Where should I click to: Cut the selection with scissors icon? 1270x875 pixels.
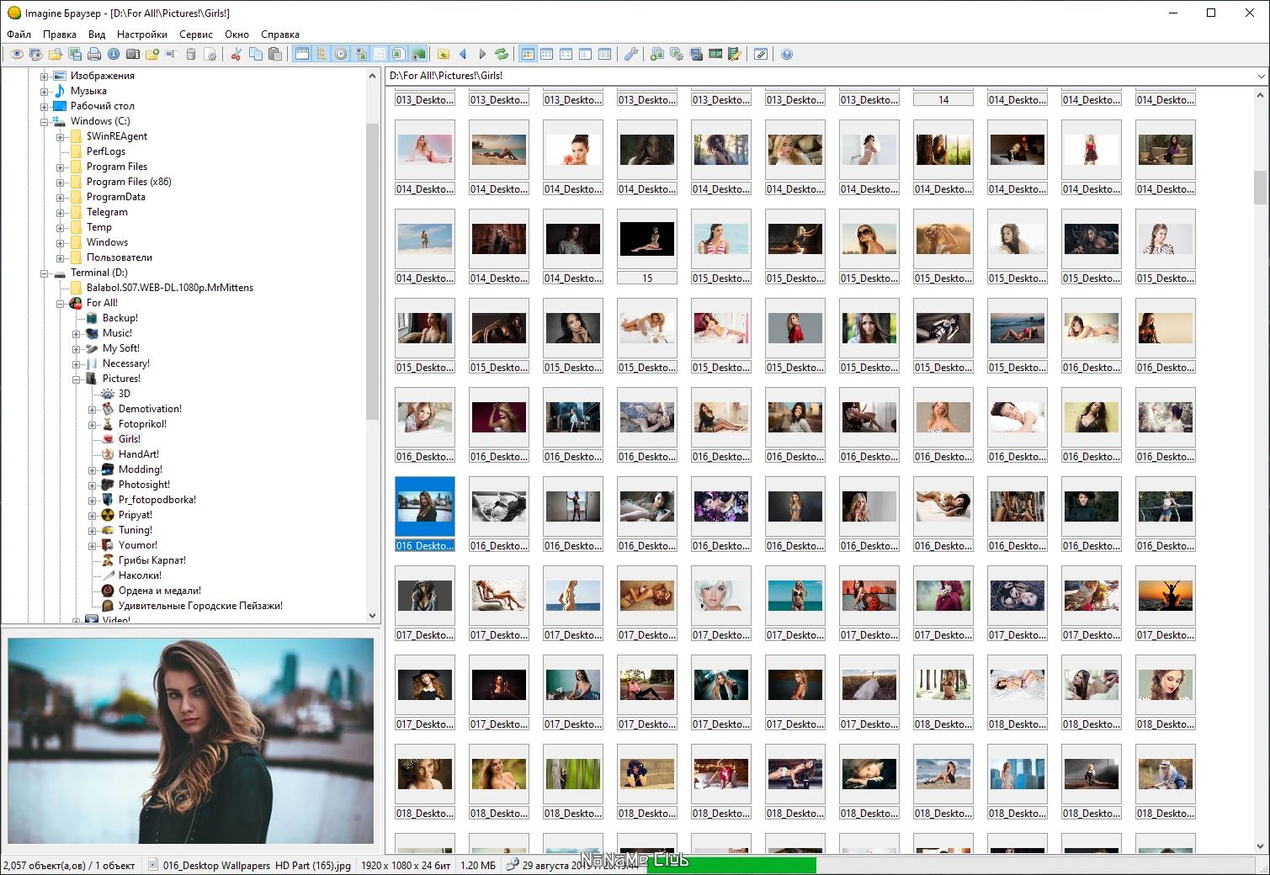pyautogui.click(x=236, y=54)
